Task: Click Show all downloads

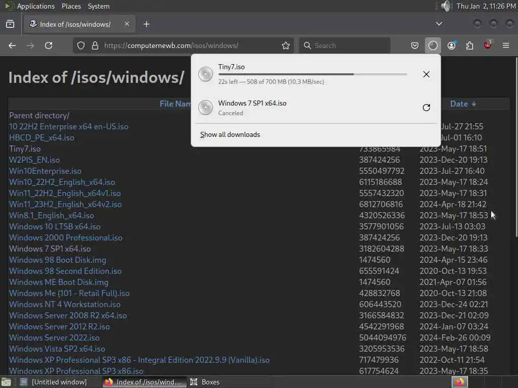Action: coord(230,134)
